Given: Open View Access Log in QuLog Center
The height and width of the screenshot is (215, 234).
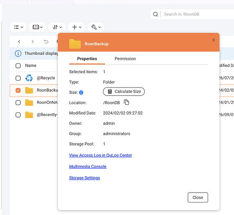Looking at the screenshot, I should tap(101, 155).
